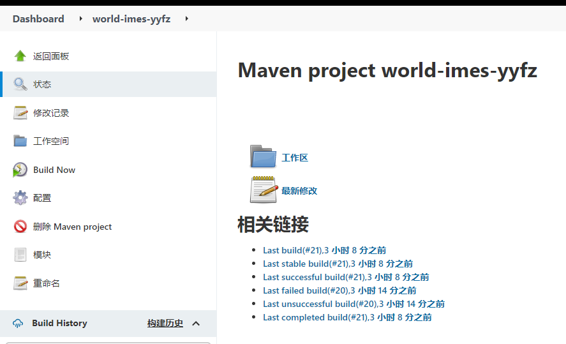Expand the arrow after Dashboard breadcrumb
The image size is (566, 344).
pyautogui.click(x=80, y=19)
